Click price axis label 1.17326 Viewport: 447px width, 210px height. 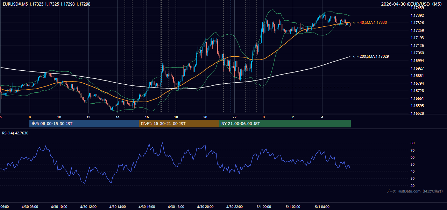pyautogui.click(x=417, y=23)
